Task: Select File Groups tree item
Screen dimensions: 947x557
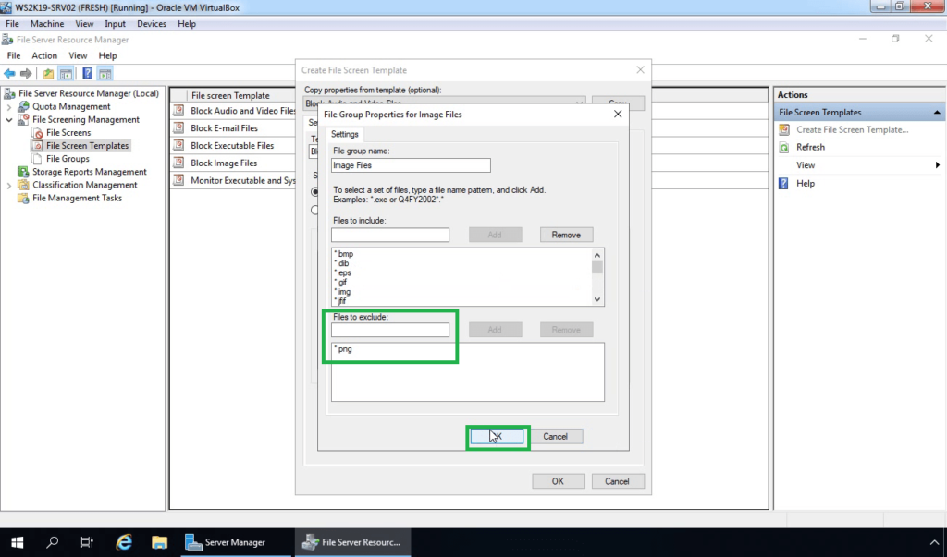Action: (68, 159)
